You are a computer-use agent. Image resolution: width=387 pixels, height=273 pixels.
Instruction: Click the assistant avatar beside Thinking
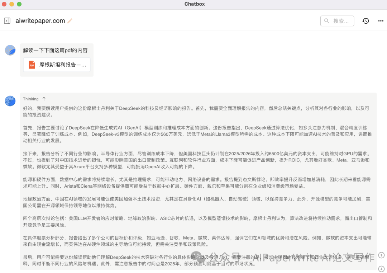pos(10,101)
